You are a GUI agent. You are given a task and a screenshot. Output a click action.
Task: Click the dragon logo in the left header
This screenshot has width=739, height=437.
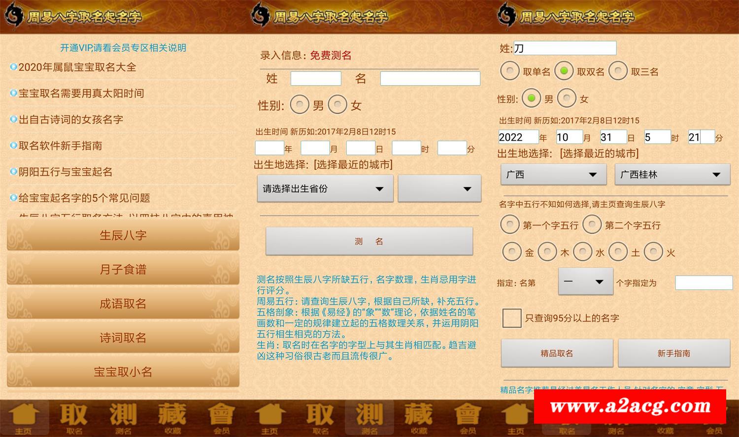(14, 16)
